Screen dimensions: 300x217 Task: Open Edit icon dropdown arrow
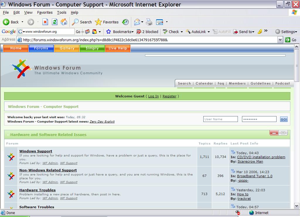click(167, 22)
